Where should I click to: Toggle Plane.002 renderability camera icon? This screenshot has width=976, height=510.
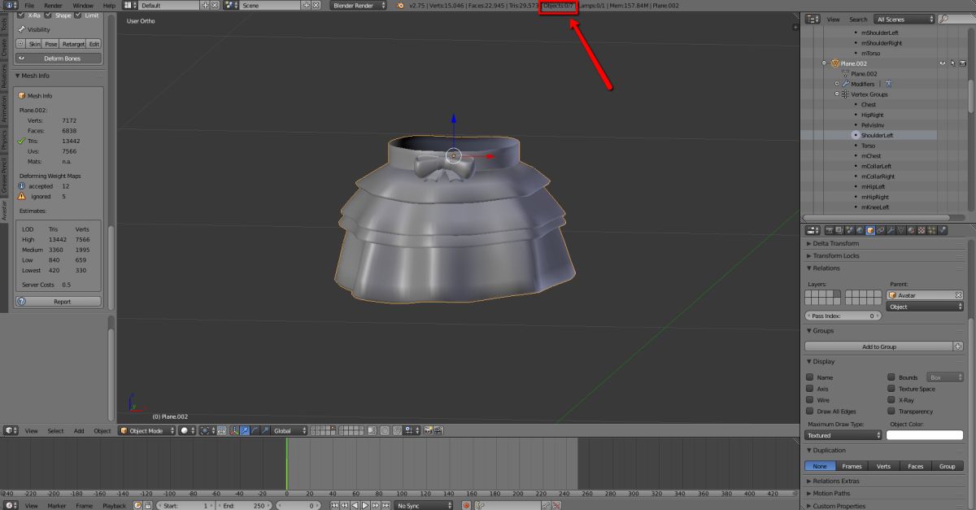[x=963, y=63]
